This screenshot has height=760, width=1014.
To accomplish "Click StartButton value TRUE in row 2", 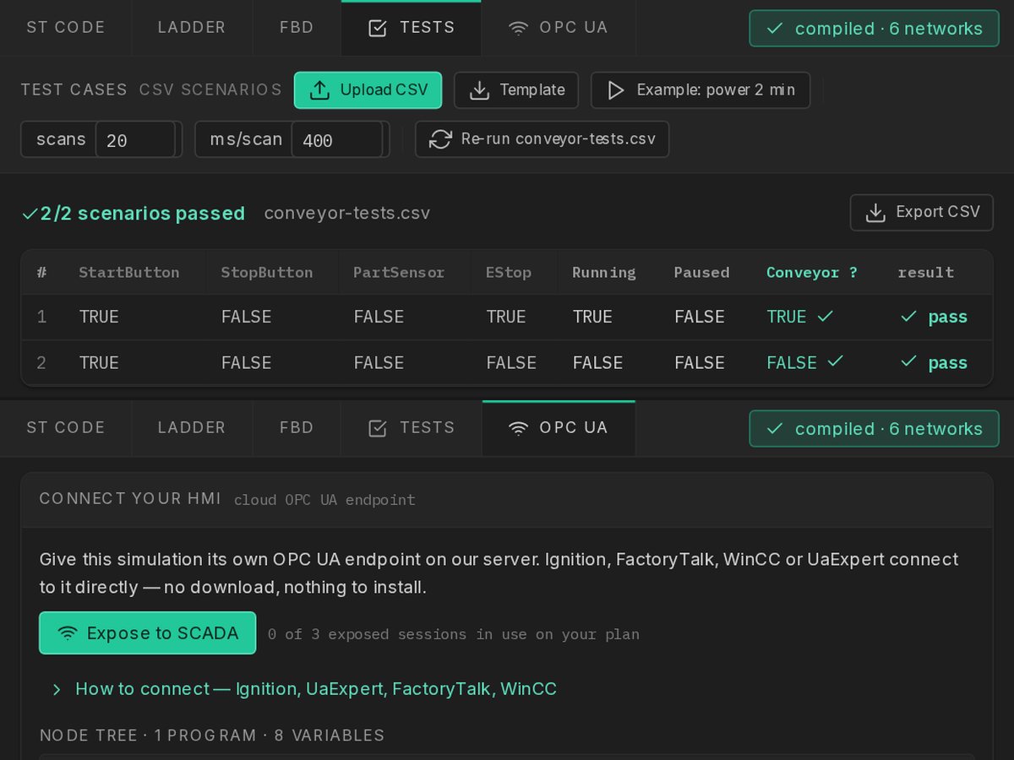I will pos(99,362).
